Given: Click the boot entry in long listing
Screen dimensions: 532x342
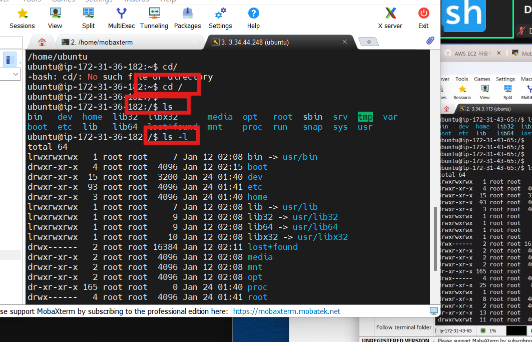Looking at the screenshot, I should pos(258,167).
